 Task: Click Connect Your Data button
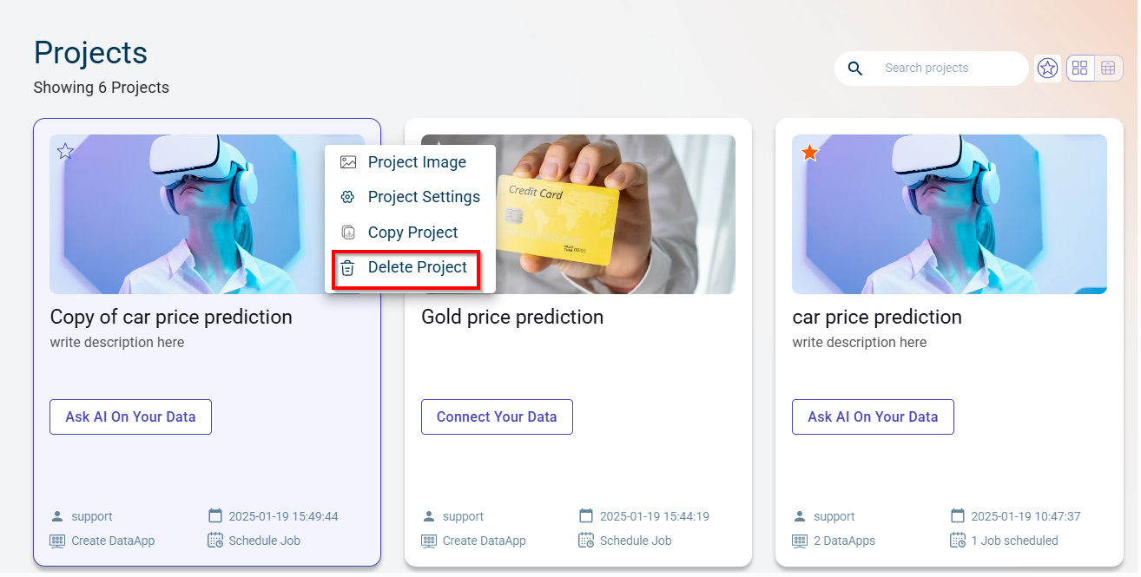pyautogui.click(x=497, y=416)
